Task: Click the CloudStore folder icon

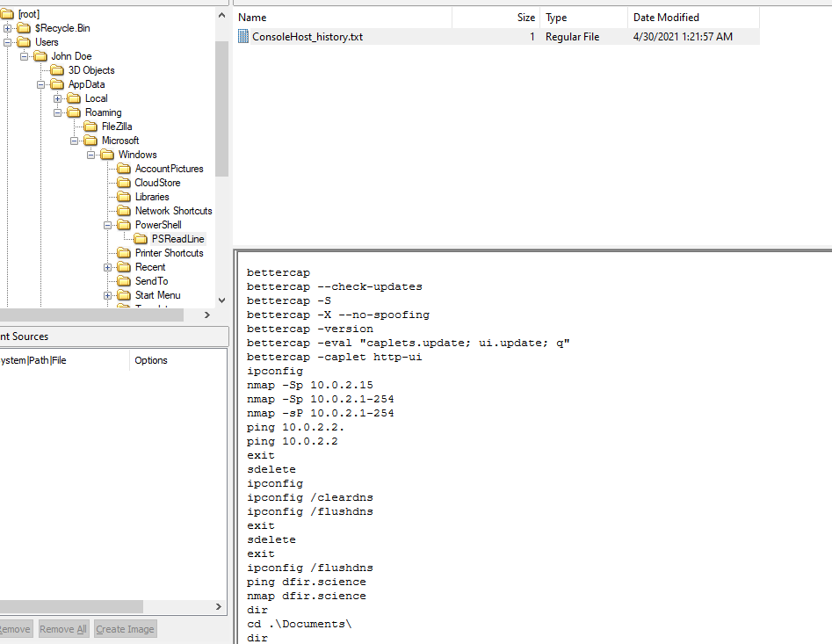Action: (x=124, y=183)
